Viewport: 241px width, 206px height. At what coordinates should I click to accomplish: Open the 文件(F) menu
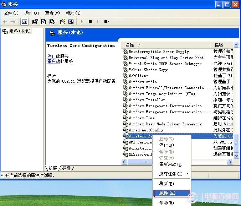pos(11,13)
